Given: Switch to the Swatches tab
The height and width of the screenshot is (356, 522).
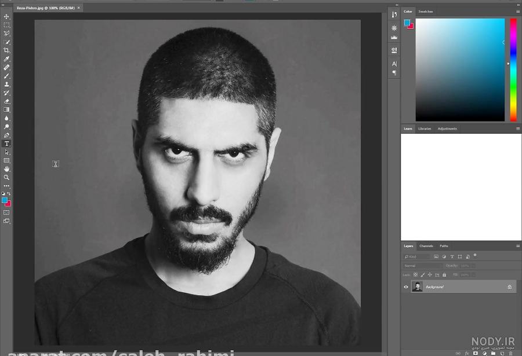Looking at the screenshot, I should pyautogui.click(x=426, y=12).
